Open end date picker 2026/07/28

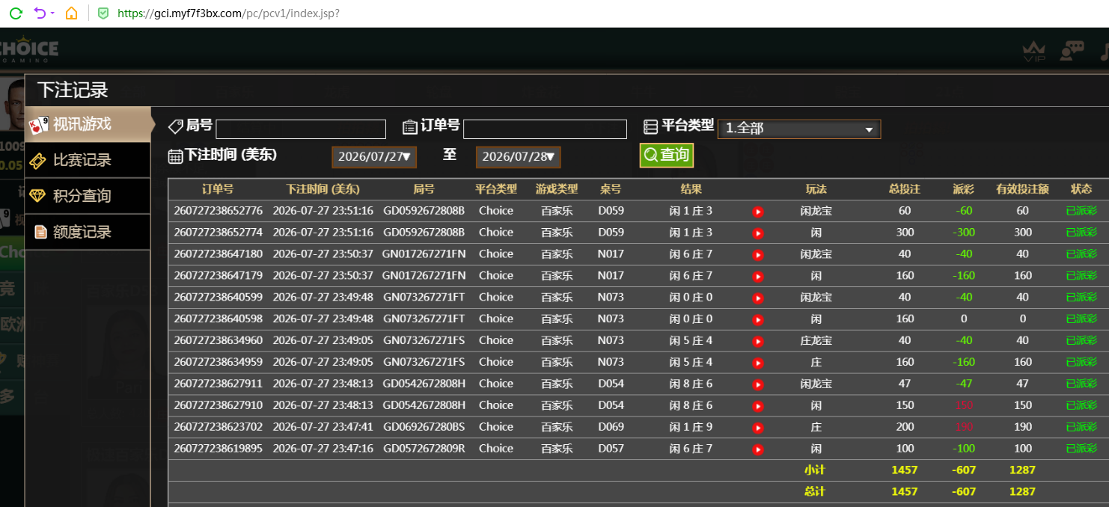click(x=518, y=157)
